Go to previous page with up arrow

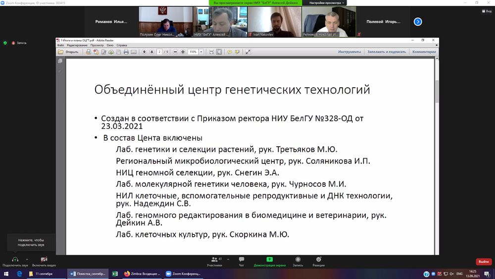144,52
